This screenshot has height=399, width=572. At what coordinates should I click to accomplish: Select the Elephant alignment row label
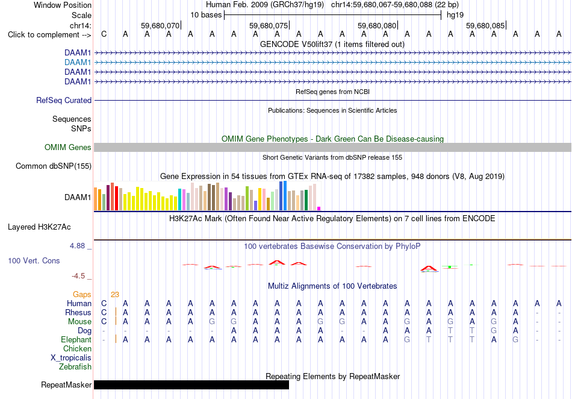pos(76,339)
